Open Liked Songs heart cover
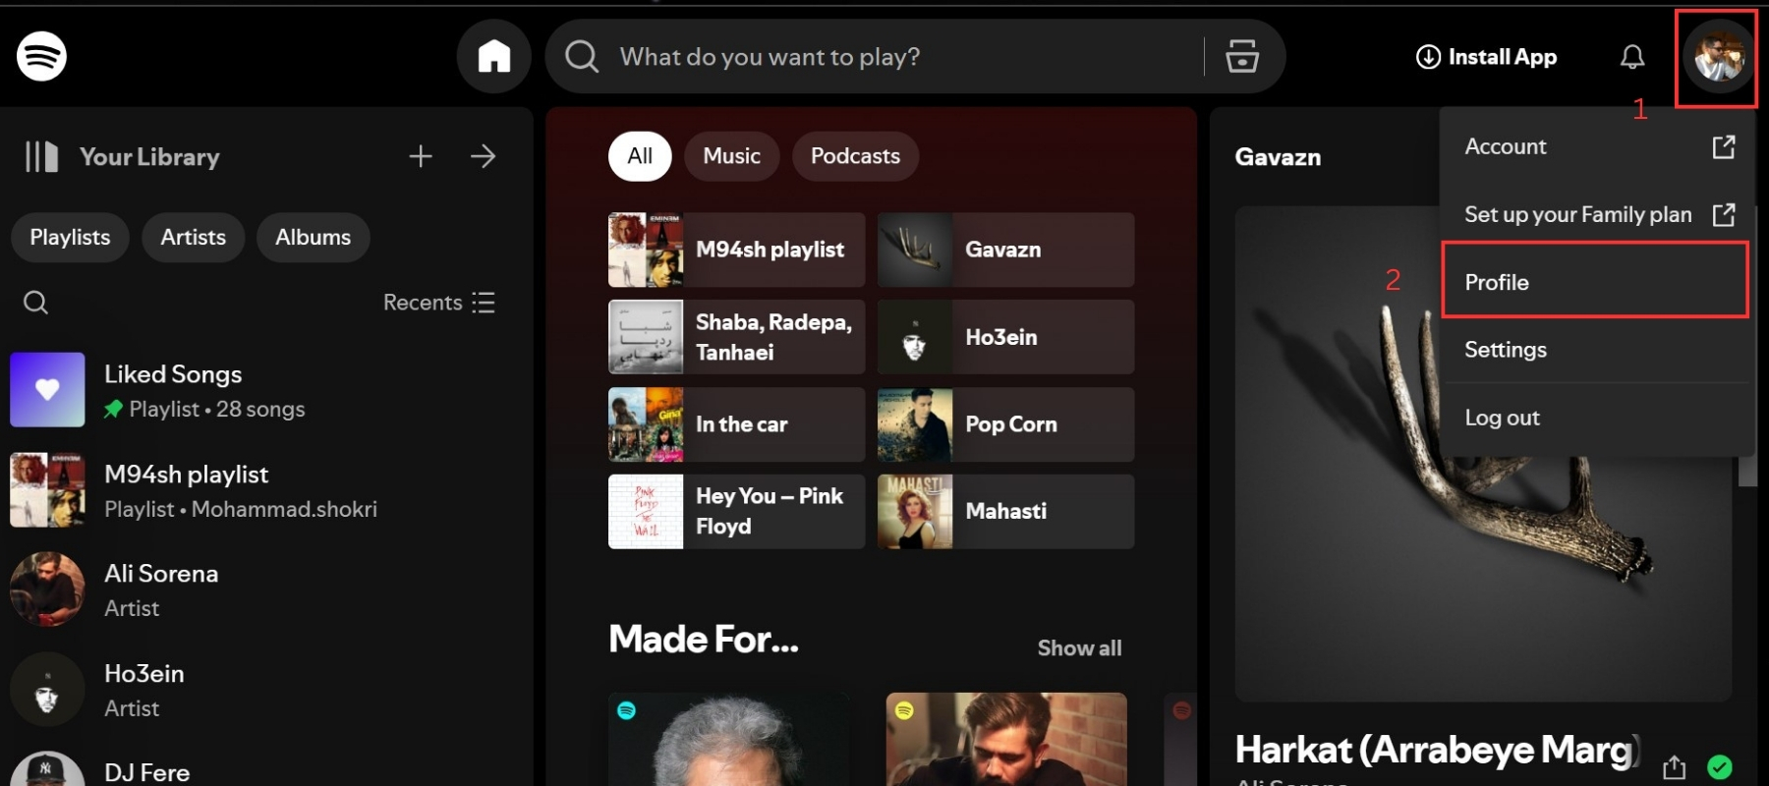 coord(47,390)
